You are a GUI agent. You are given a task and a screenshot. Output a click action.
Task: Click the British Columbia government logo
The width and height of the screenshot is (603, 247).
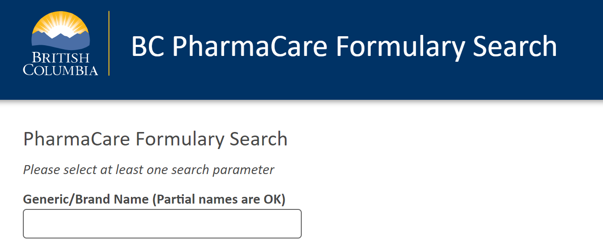(x=61, y=43)
